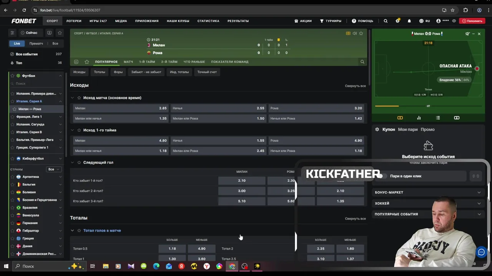Viewport: 492px width, 276px height.
Task: Open favorites star icon in sidebar header
Action: click(x=60, y=33)
